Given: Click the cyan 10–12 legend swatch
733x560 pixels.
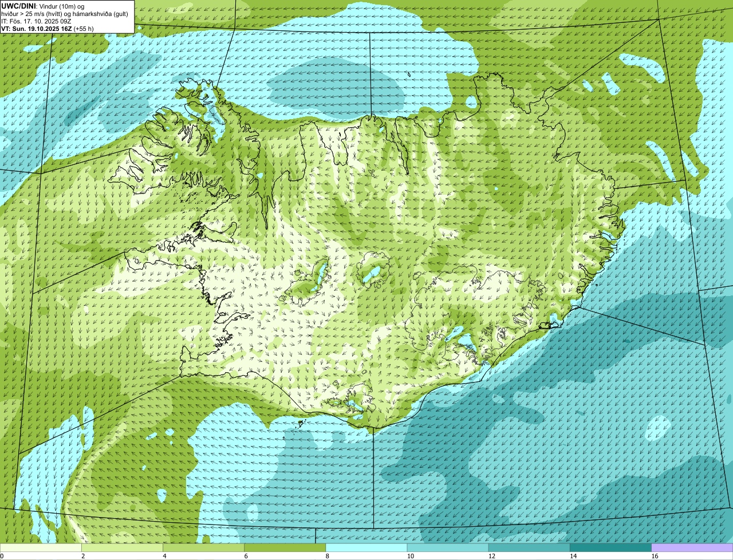Looking at the screenshot, I should (x=448, y=548).
